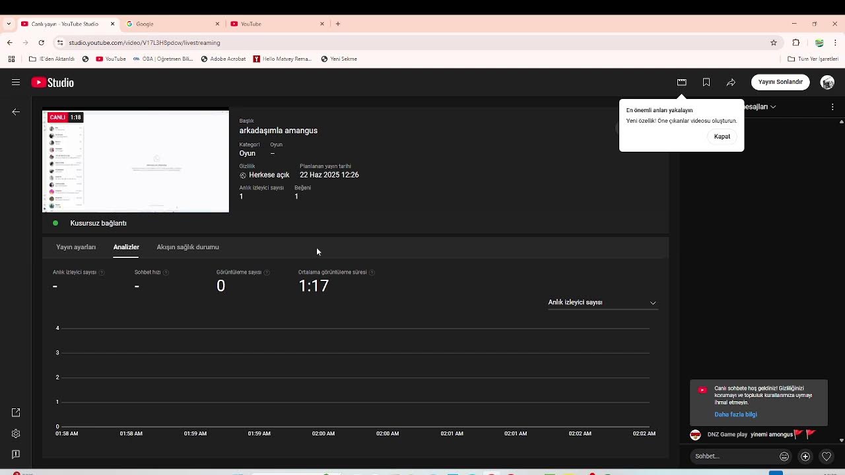Screen dimensions: 845x475
Task: Click the share stream arrow icon
Action: point(731,82)
